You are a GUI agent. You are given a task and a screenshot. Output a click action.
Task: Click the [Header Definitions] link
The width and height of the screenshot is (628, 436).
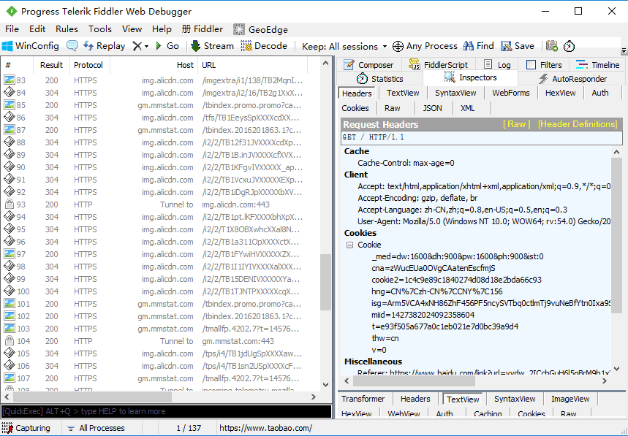point(578,124)
